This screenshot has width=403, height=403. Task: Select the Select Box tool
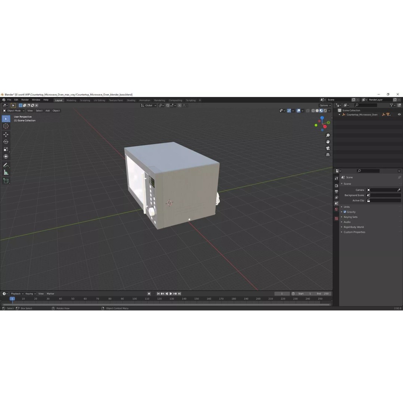pos(6,119)
